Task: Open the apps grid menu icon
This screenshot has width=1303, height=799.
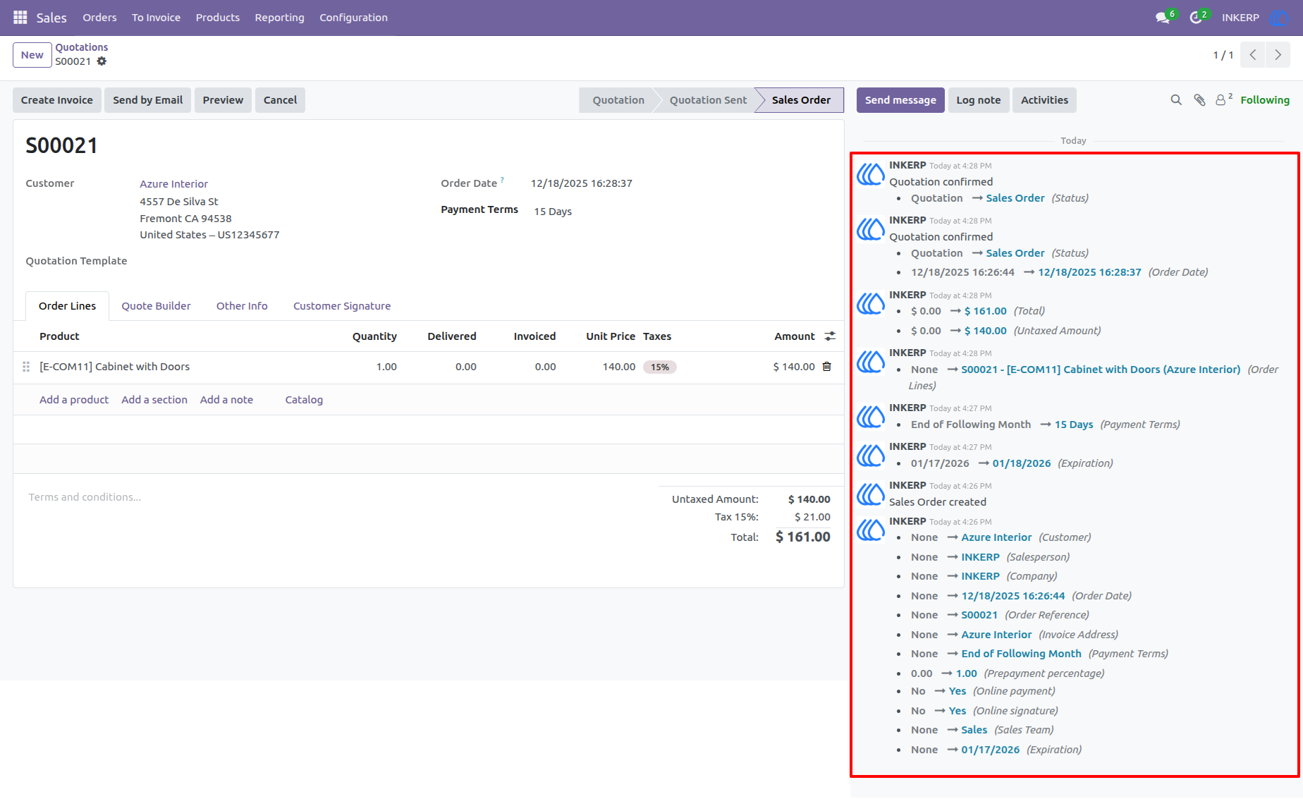Action: coord(20,18)
